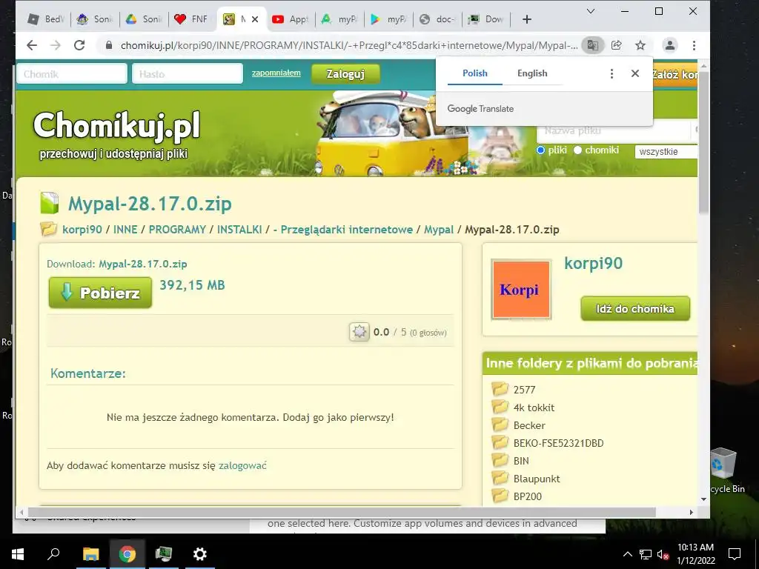Open Translate popup options three-dot menu

(611, 73)
